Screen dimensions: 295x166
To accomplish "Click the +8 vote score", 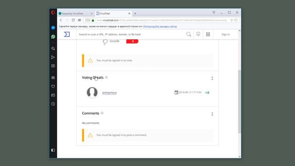I will pyautogui.click(x=207, y=93).
